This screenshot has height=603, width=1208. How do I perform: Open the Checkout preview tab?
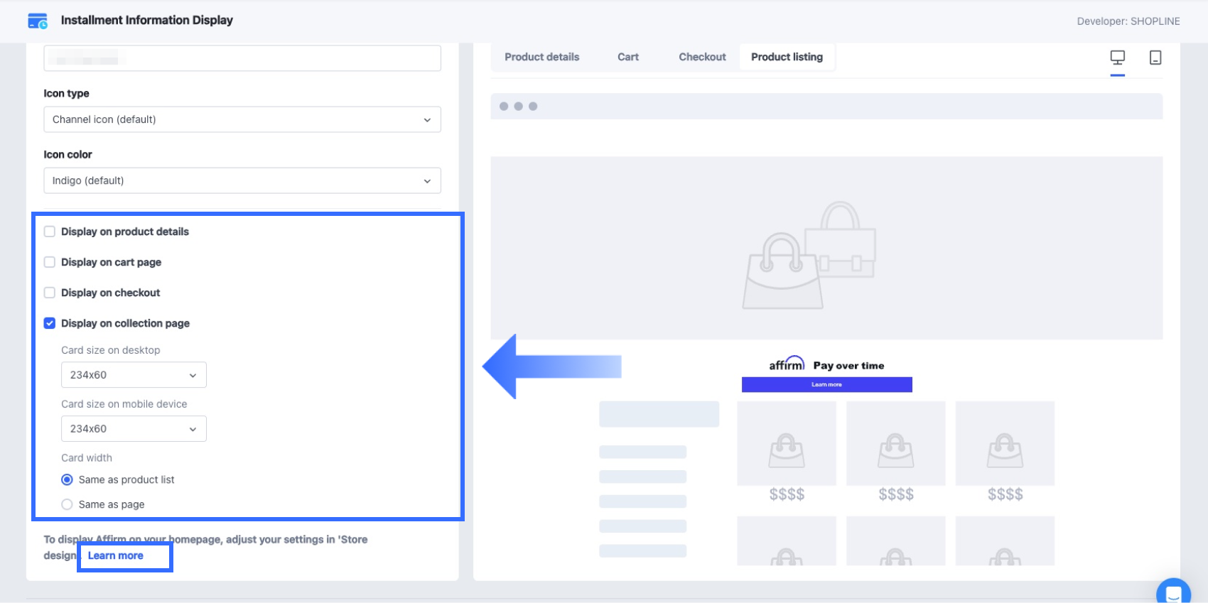[x=702, y=57]
